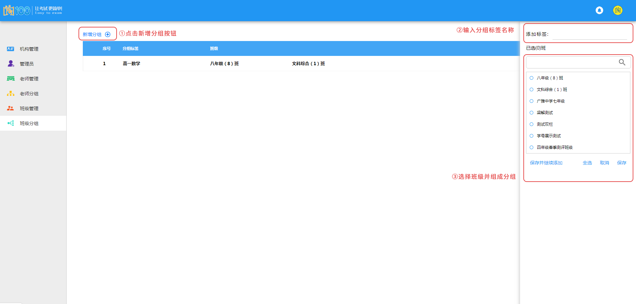Focus the 添加标签 name input field

(x=590, y=34)
